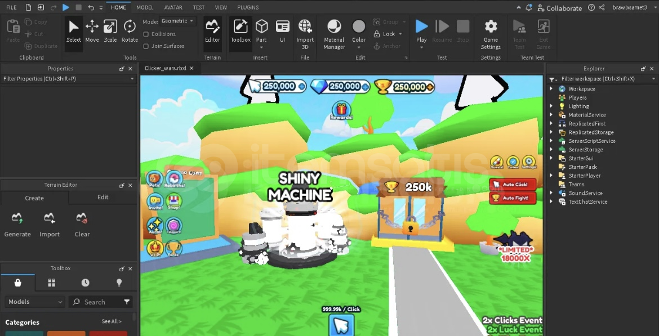Expand the Workspace tree node
This screenshot has height=336, width=659.
tap(551, 89)
